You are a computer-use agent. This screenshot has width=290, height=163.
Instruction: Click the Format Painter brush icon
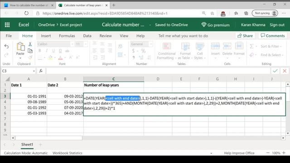[30, 58]
